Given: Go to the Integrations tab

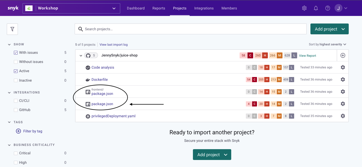Looking at the screenshot, I should tap(204, 8).
